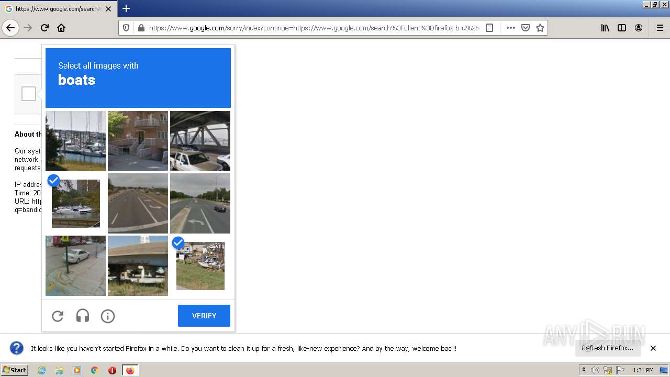Image resolution: width=670 pixels, height=377 pixels.
Task: Reload the current page
Action: (x=44, y=28)
